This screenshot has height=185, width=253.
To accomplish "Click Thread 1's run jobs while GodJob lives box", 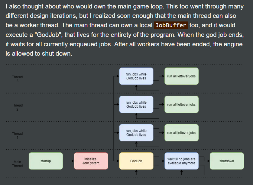I will pos(136,133).
